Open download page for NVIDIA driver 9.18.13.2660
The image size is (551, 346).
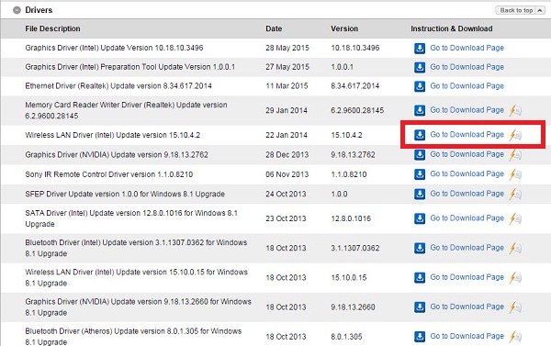coord(467,307)
